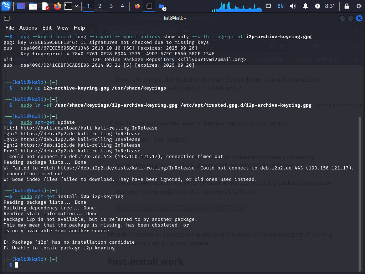Switch to workspace 1

88,6
